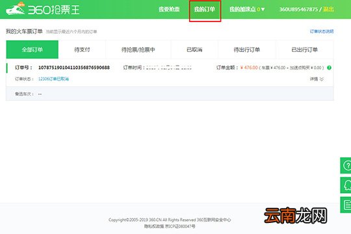Switch to the 待抢票/抢票中 tab

click(138, 49)
